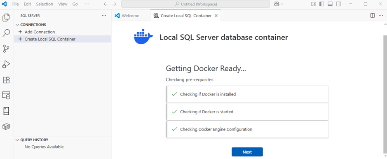This screenshot has width=387, height=159.
Task: Open the Run and Debug icon
Action: coord(6,64)
